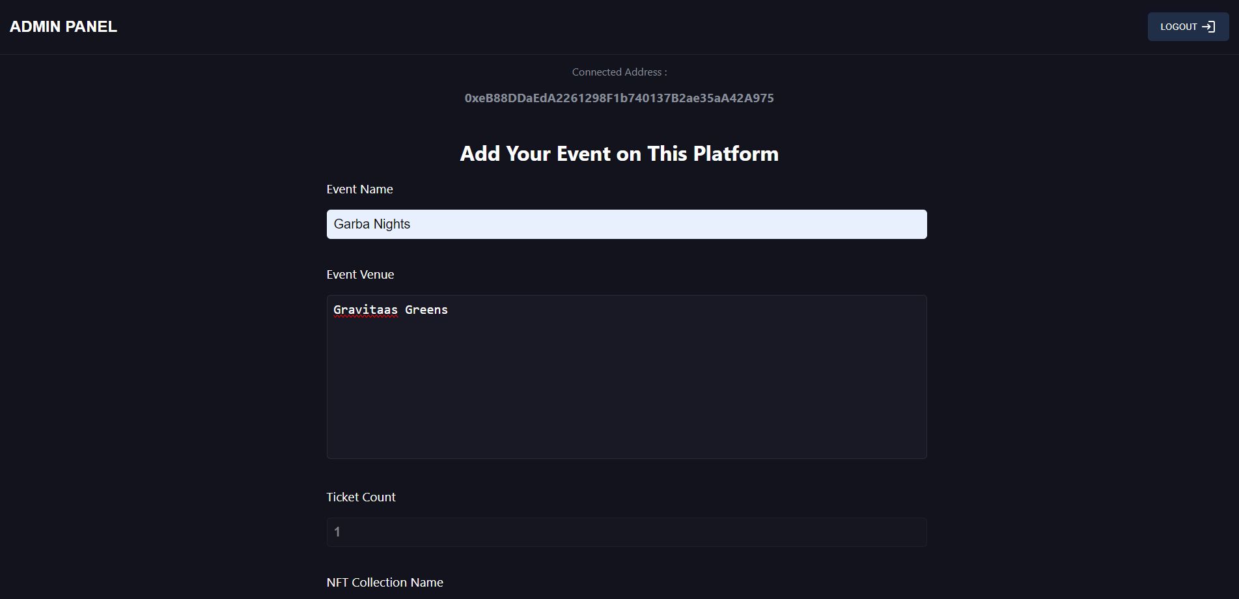Image resolution: width=1239 pixels, height=599 pixels.
Task: Focus the Event Name input field
Action: (626, 224)
